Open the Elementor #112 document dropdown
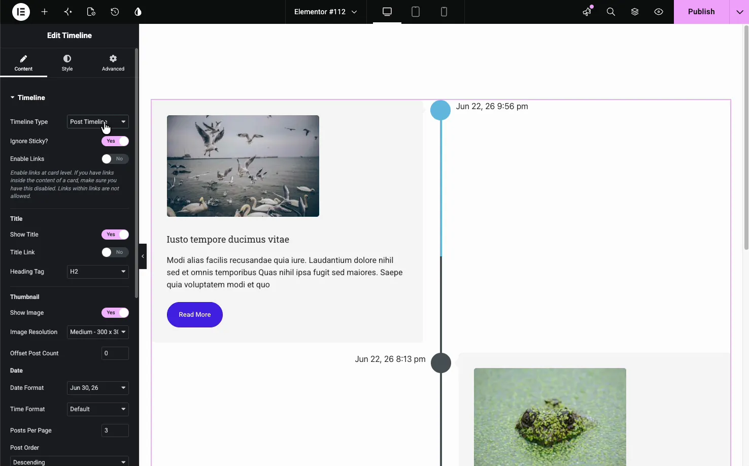Image resolution: width=749 pixels, height=466 pixels. tap(326, 12)
